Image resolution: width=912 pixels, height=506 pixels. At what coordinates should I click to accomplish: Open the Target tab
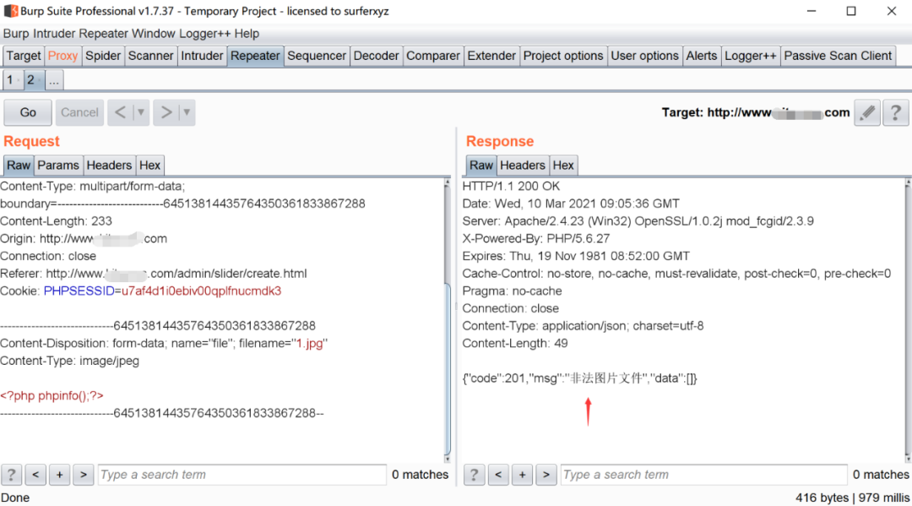click(x=24, y=56)
